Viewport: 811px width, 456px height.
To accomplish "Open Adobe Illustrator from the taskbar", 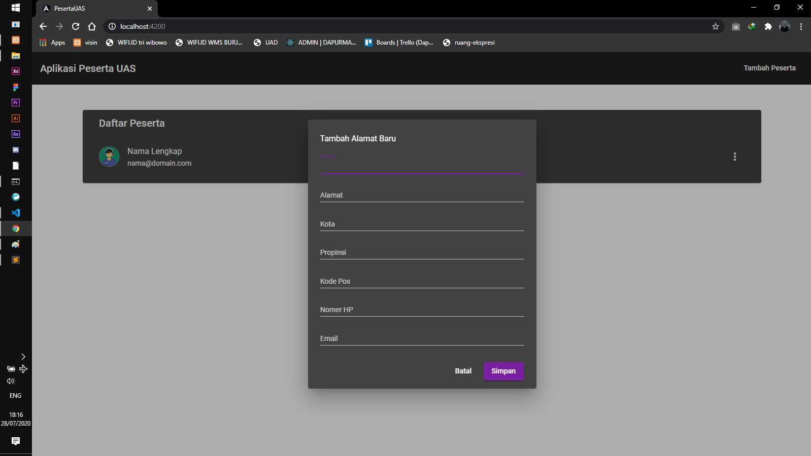I will 16,119.
